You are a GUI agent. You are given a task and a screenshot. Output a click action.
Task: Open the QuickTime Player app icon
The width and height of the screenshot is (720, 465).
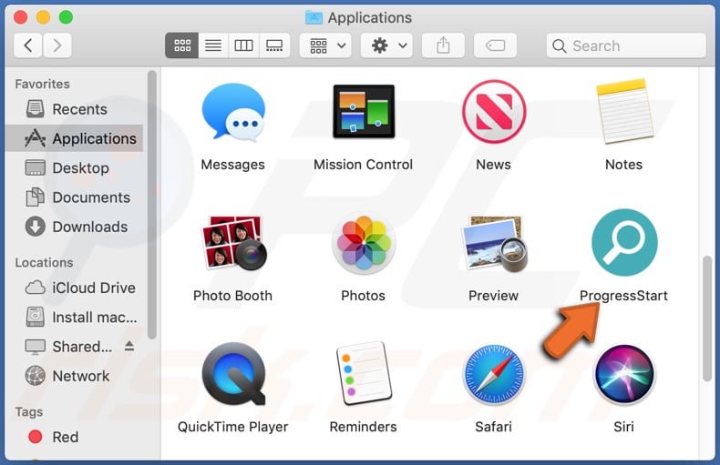point(233,374)
